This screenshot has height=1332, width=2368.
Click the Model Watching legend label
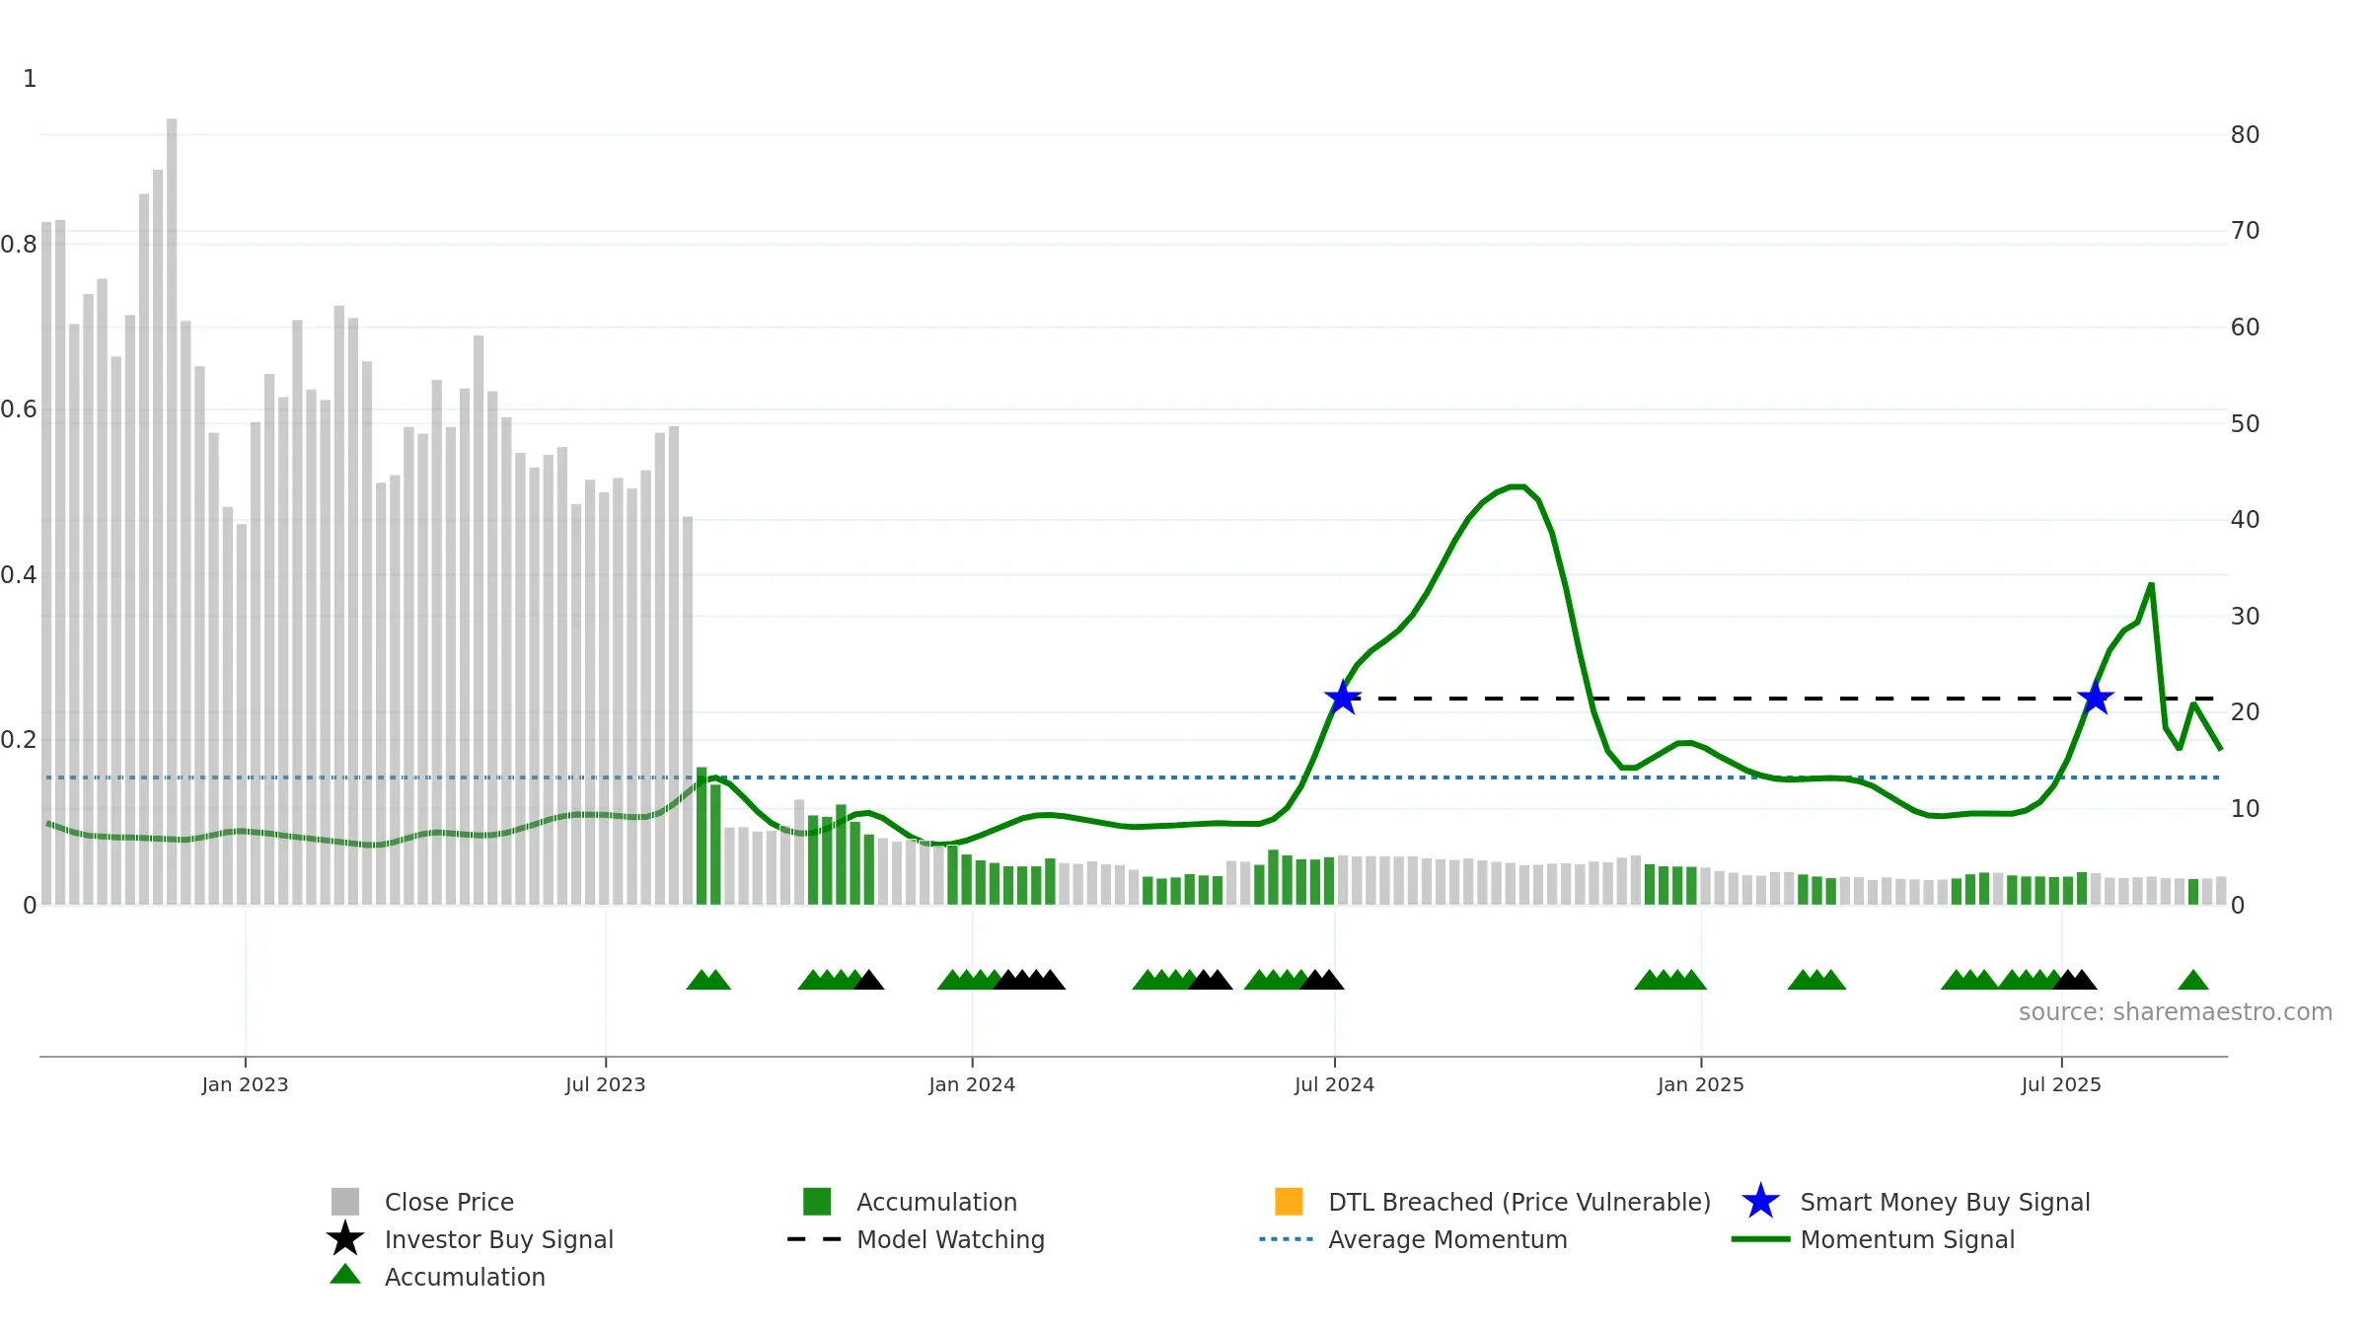pos(950,1239)
